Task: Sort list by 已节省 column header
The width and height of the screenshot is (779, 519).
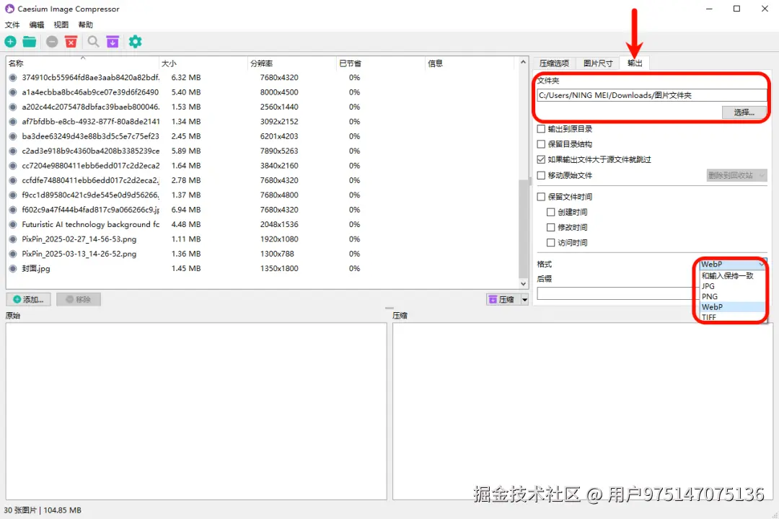Action: [x=381, y=63]
